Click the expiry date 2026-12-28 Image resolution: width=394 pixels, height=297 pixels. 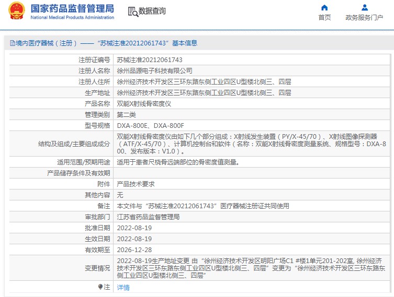pyautogui.click(x=134, y=250)
